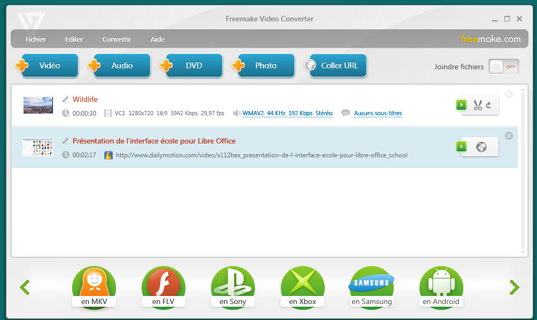Remove the Wildlife item from the list

coord(509,94)
